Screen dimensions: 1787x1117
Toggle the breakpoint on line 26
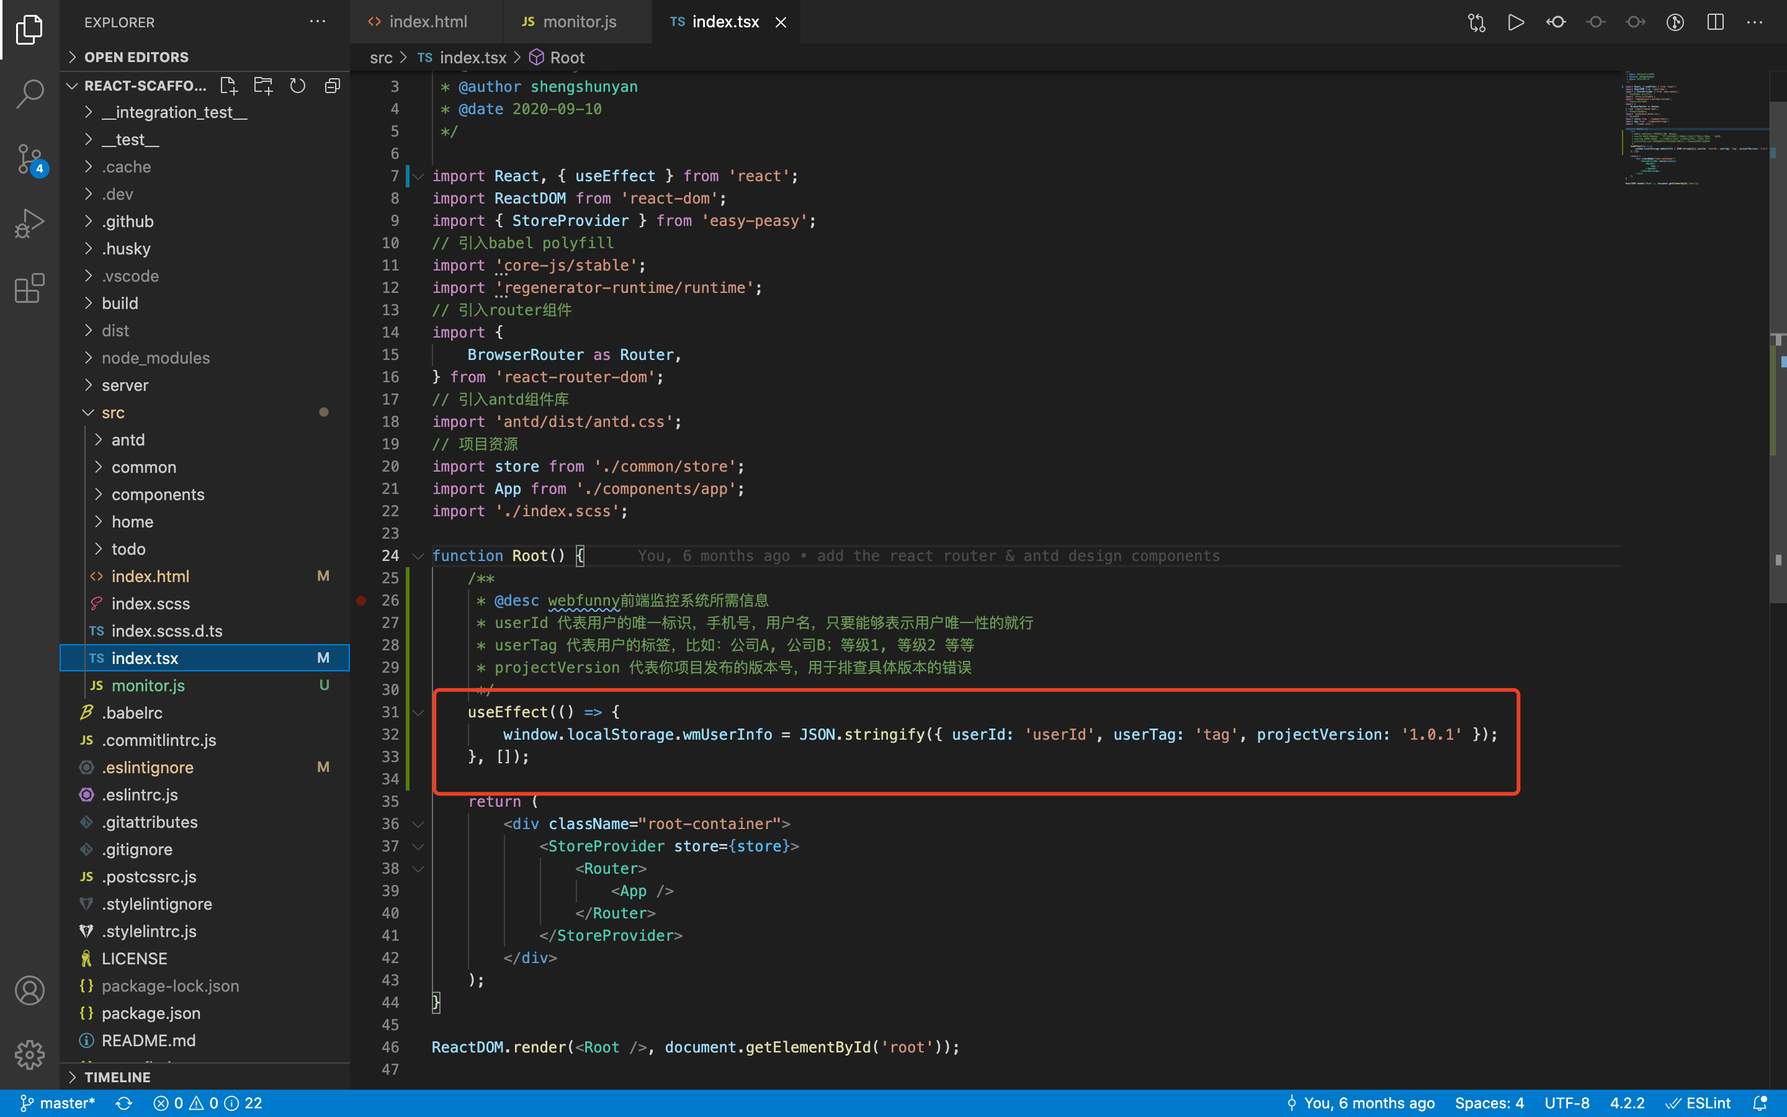(x=361, y=601)
